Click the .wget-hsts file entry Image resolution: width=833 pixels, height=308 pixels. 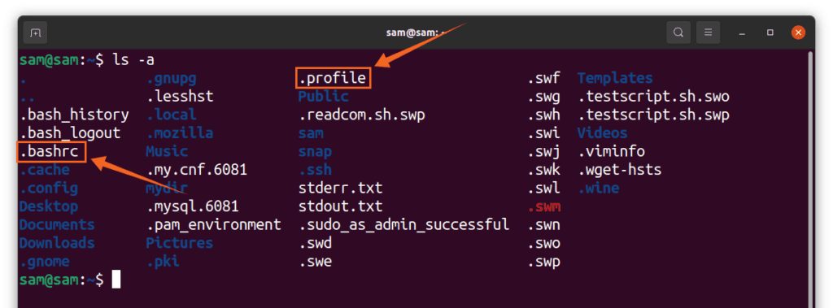pos(619,170)
